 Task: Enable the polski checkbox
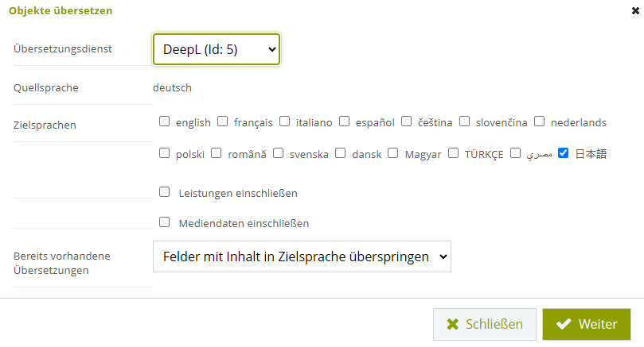pos(164,152)
